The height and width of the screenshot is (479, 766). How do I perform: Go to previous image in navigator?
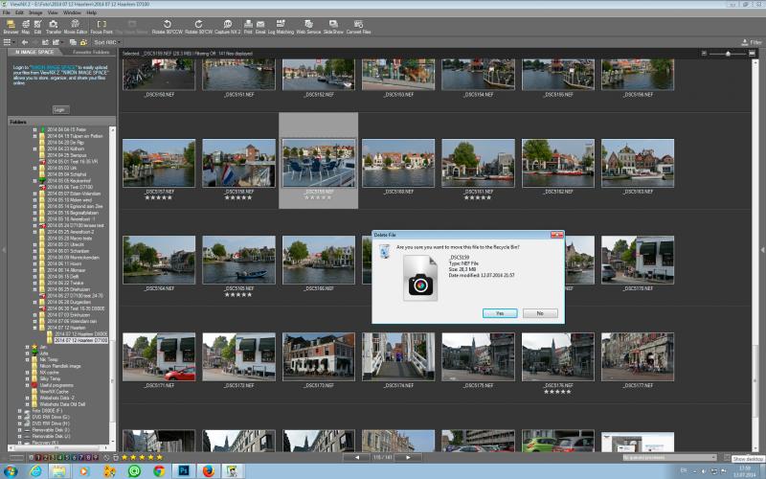click(x=357, y=458)
